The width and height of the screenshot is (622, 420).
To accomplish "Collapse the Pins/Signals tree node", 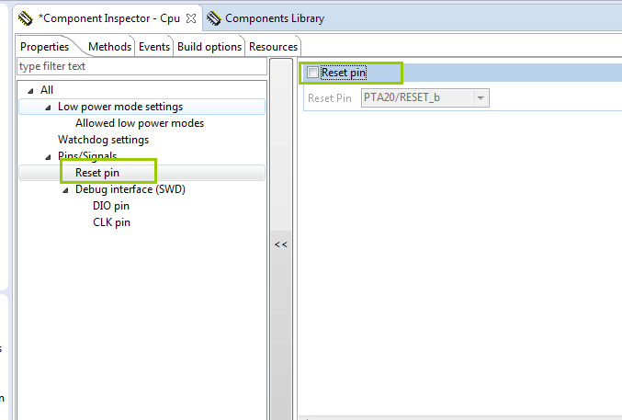I will pyautogui.click(x=48, y=156).
